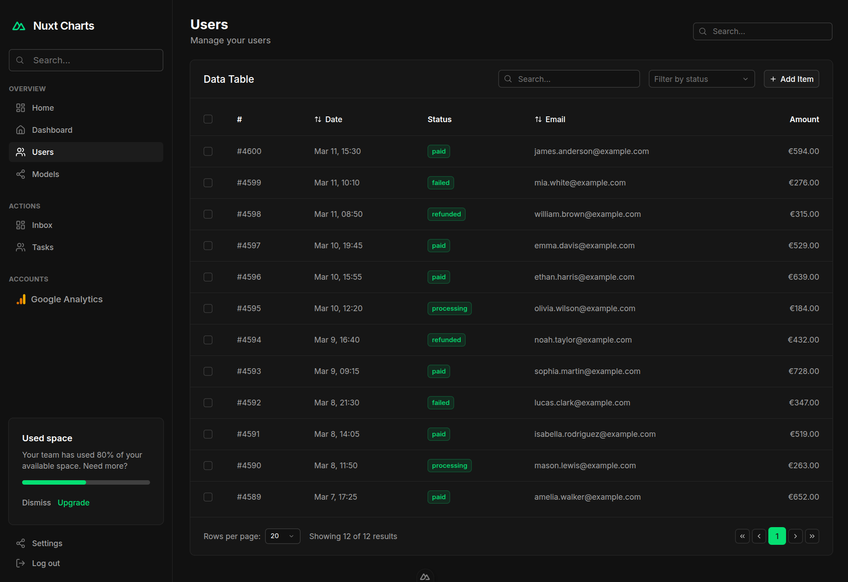Click email isabella.rodriguez@example.com
Screen dimensions: 848x582
(x=595, y=434)
